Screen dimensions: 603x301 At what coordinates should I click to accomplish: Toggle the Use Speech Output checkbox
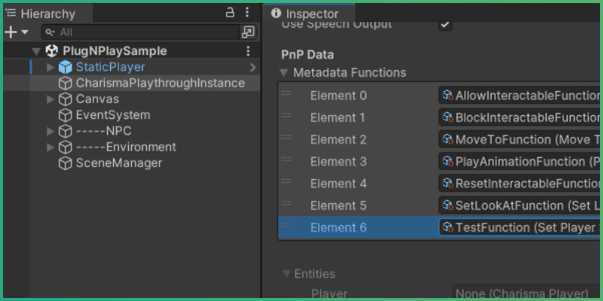point(445,24)
